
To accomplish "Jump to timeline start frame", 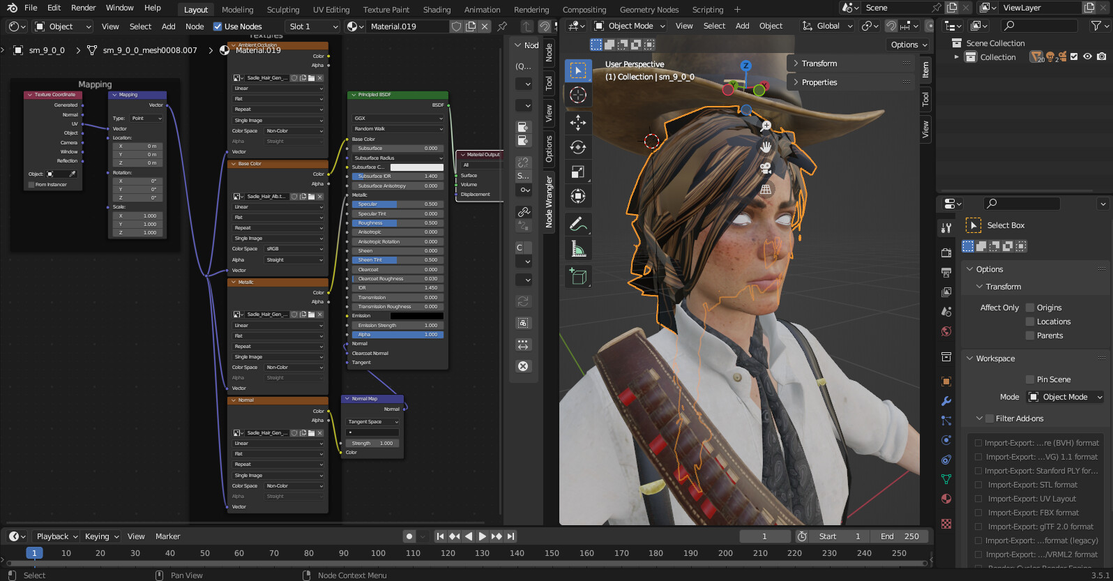I will (x=440, y=536).
